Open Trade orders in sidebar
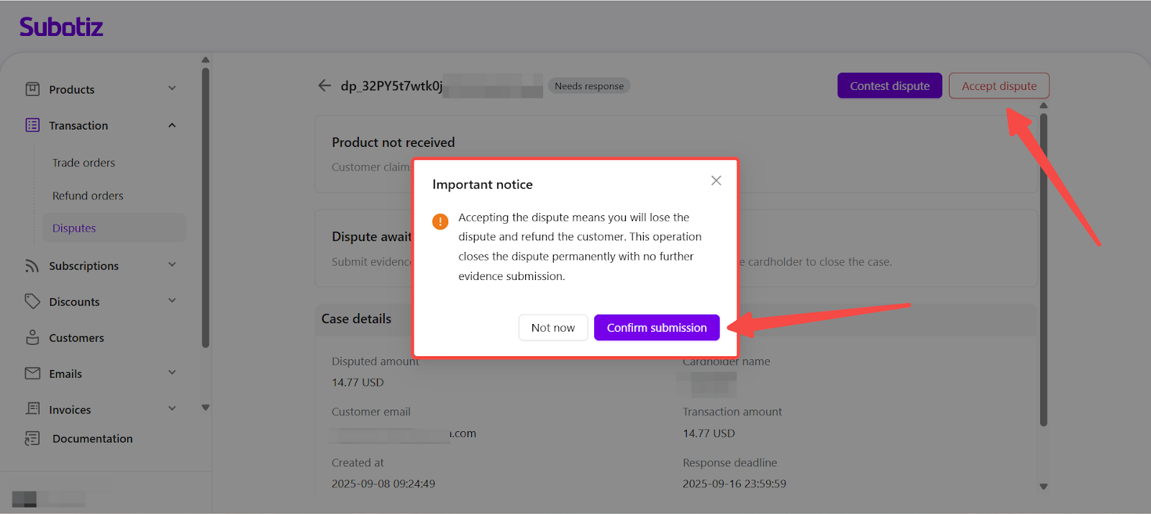 [x=83, y=163]
